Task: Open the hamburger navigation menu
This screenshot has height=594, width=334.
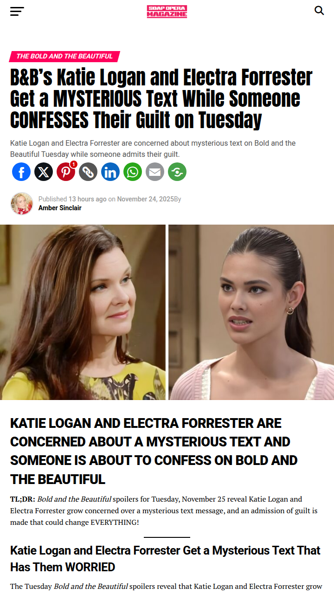Action: click(x=17, y=11)
